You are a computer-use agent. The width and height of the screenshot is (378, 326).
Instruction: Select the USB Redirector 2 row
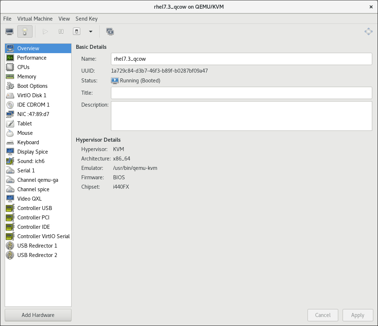pos(38,255)
